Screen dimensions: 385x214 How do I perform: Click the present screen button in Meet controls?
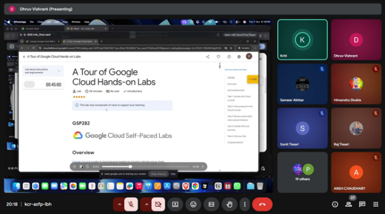(175, 204)
